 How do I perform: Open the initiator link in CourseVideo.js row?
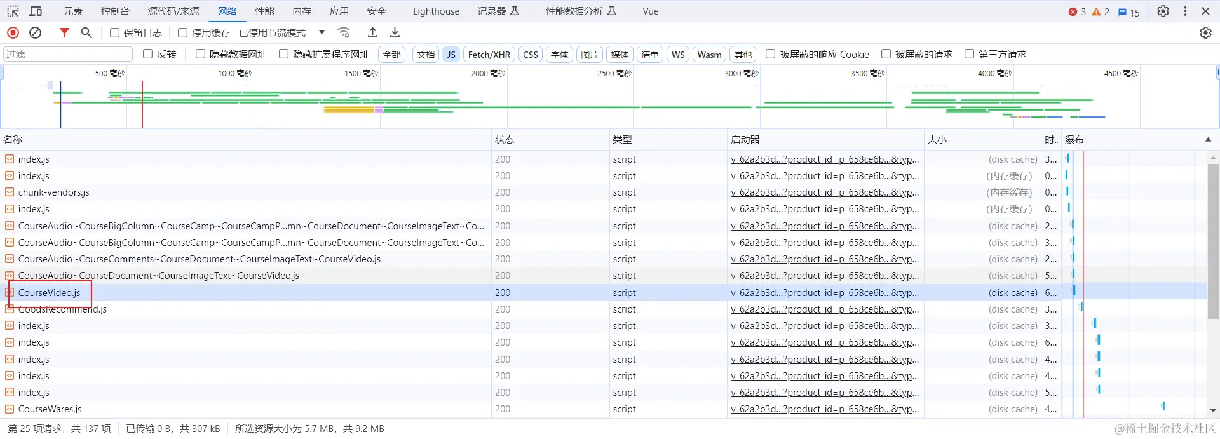(x=825, y=293)
